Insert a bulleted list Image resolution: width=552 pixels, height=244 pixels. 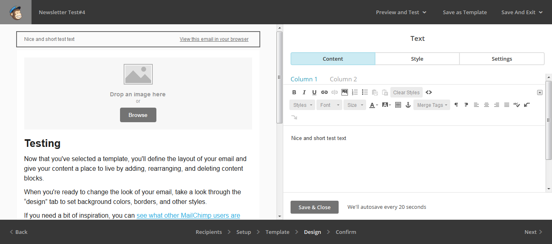tap(365, 92)
